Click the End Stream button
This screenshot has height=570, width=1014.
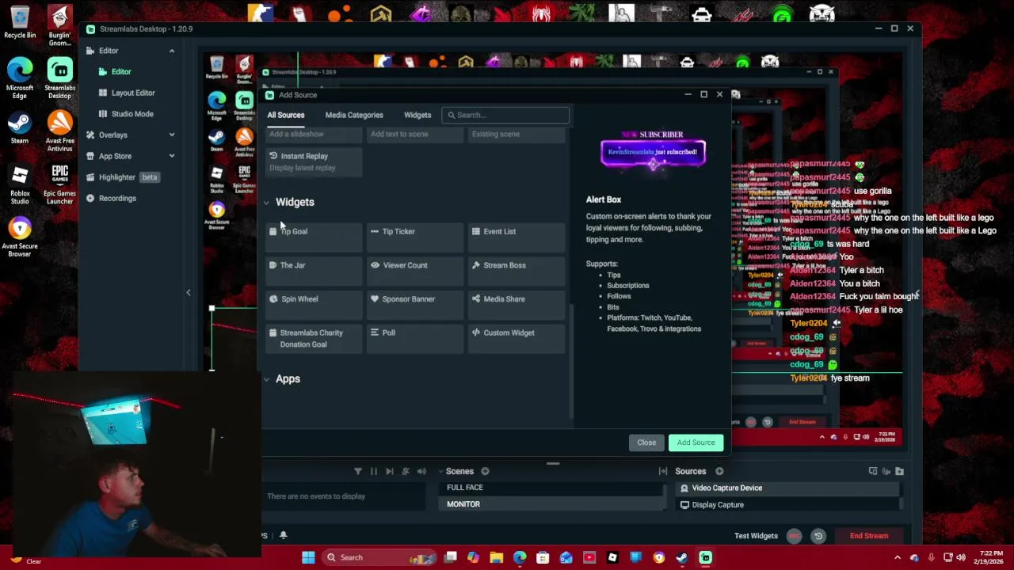point(869,536)
